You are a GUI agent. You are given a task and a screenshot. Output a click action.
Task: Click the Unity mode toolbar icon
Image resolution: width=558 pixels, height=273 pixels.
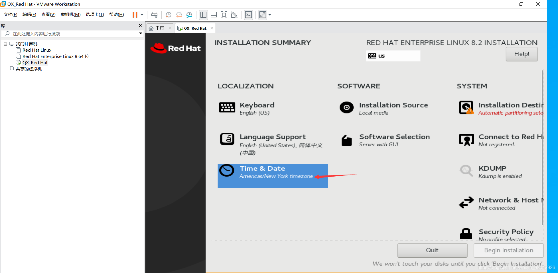[x=234, y=15]
